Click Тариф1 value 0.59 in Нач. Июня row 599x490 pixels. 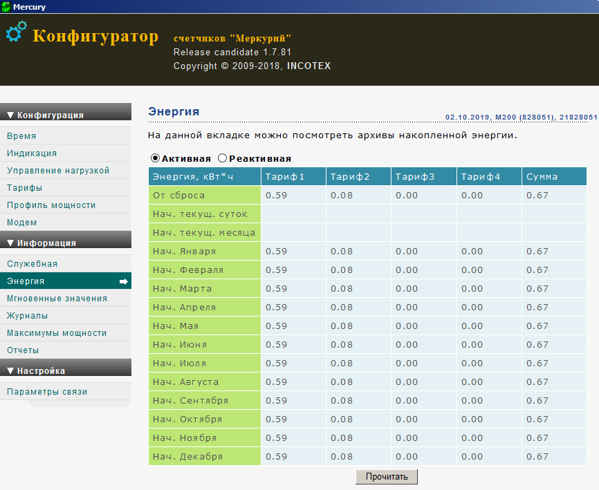[x=294, y=345]
